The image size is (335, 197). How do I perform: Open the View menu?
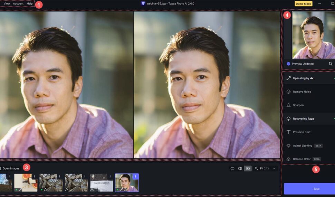click(7, 3)
